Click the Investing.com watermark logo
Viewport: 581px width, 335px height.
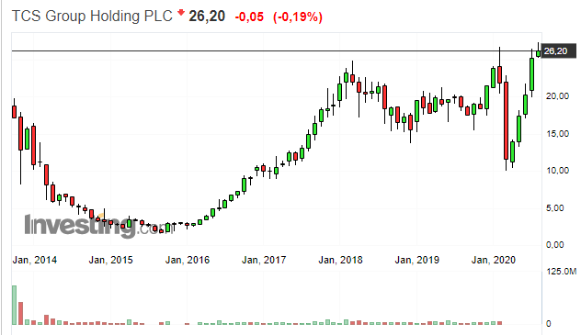(98, 225)
